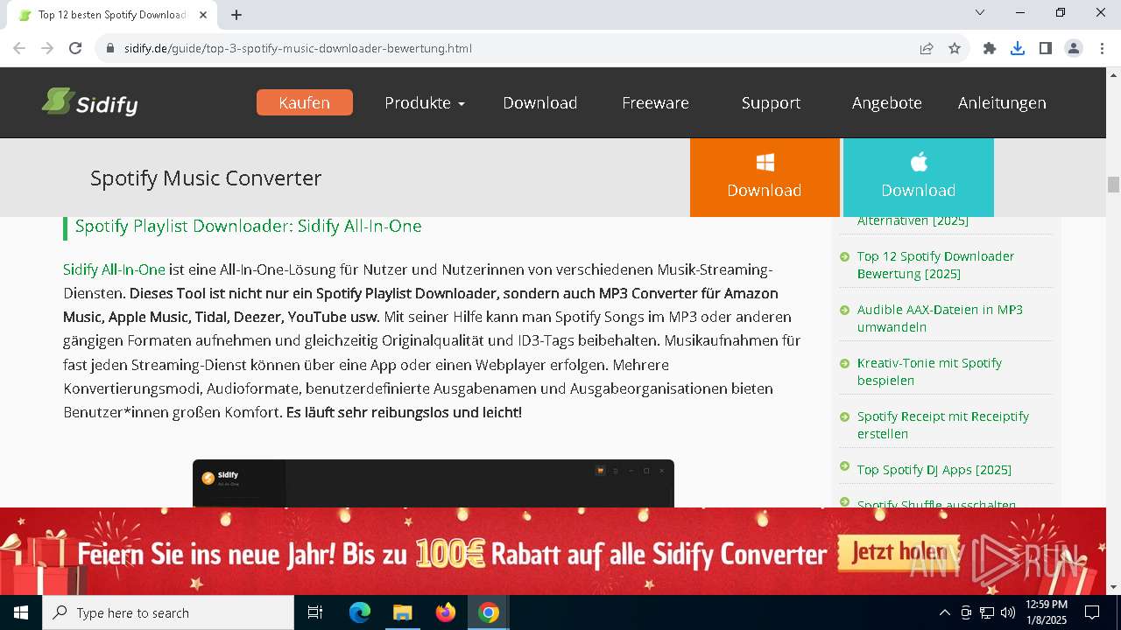Screen dimensions: 1121x630
Task: Open Top 12 Spotify Downloader Bewertung link
Action: tap(935, 265)
